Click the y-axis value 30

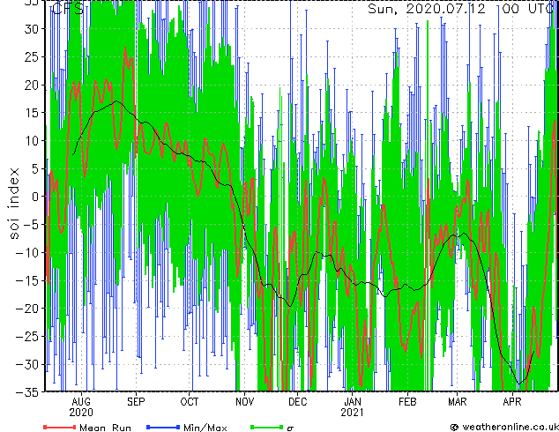tap(32, 29)
